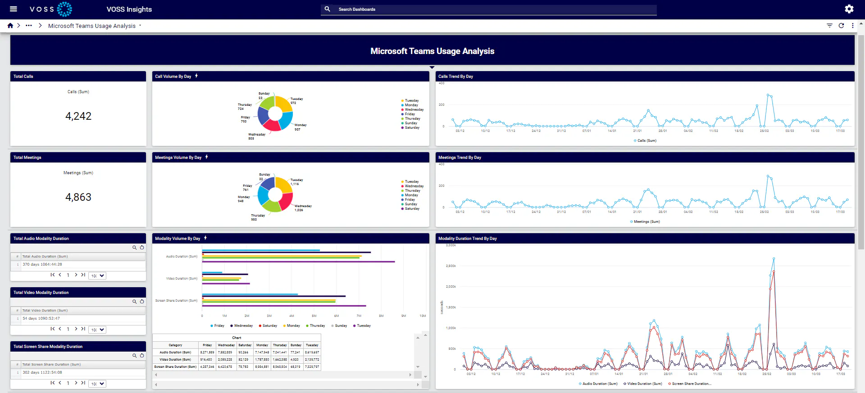Go to last page in Audio Duration table
Viewport: 865px width, 393px height.
(x=83, y=275)
